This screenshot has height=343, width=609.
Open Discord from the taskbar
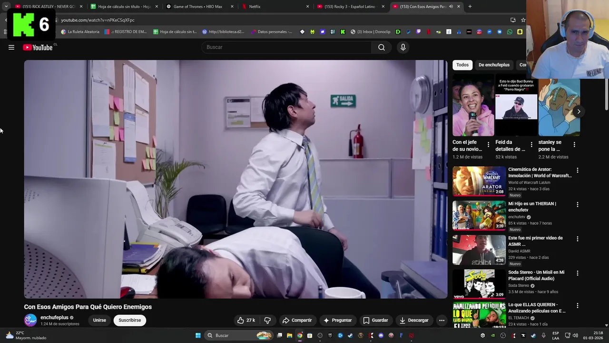coord(381,335)
